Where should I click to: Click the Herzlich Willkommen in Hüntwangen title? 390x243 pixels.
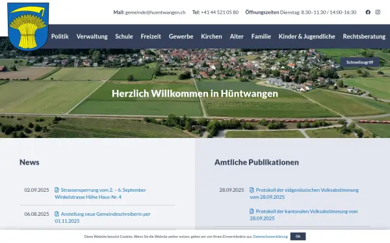195,93
